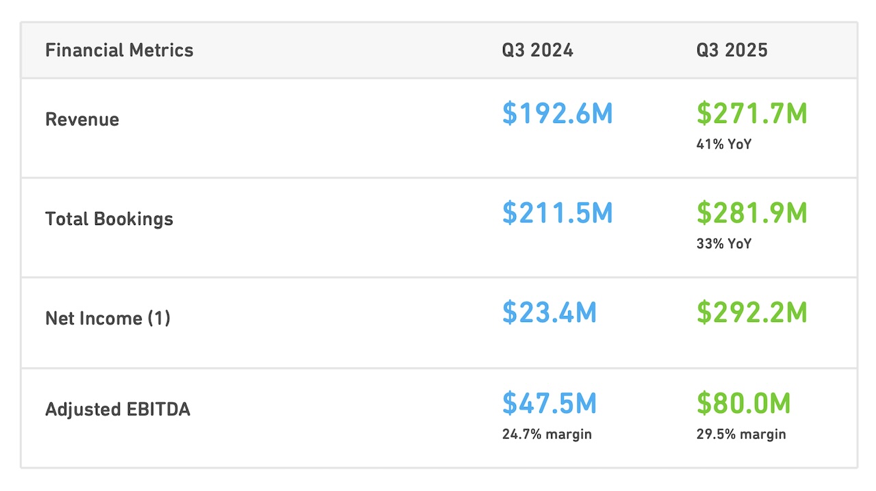Click the 33% YoY growth text
876x491 pixels.
click(x=724, y=244)
